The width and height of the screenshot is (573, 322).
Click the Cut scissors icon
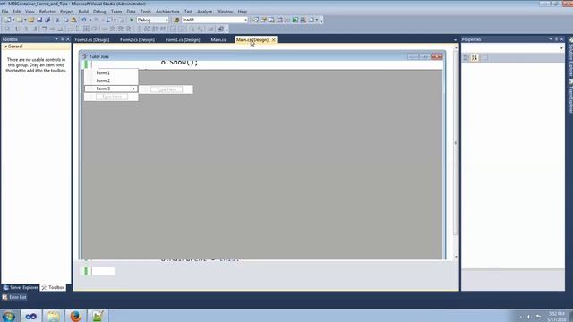[57, 20]
